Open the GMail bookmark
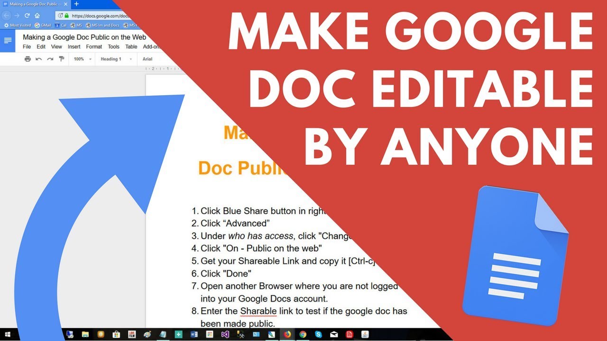Image resolution: width=607 pixels, height=341 pixels. pos(43,25)
